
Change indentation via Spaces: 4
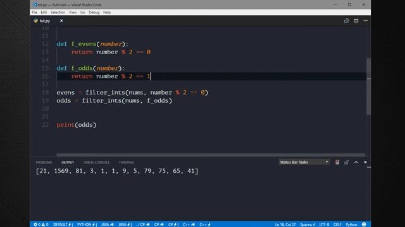coord(308,224)
